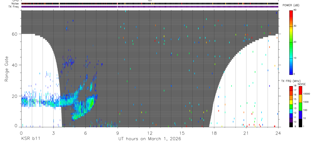Click the bottom black swatch of the TX FRQ legend
313x144 pixels.
click(291, 125)
